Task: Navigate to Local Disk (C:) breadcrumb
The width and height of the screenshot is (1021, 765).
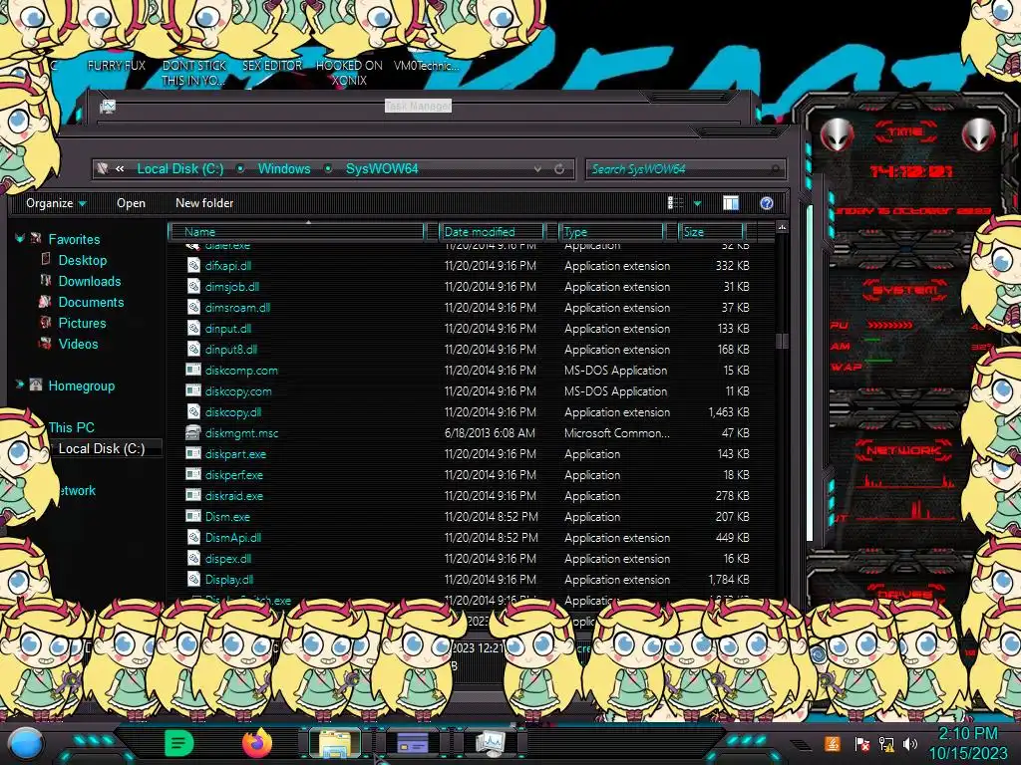Action: [x=180, y=168]
